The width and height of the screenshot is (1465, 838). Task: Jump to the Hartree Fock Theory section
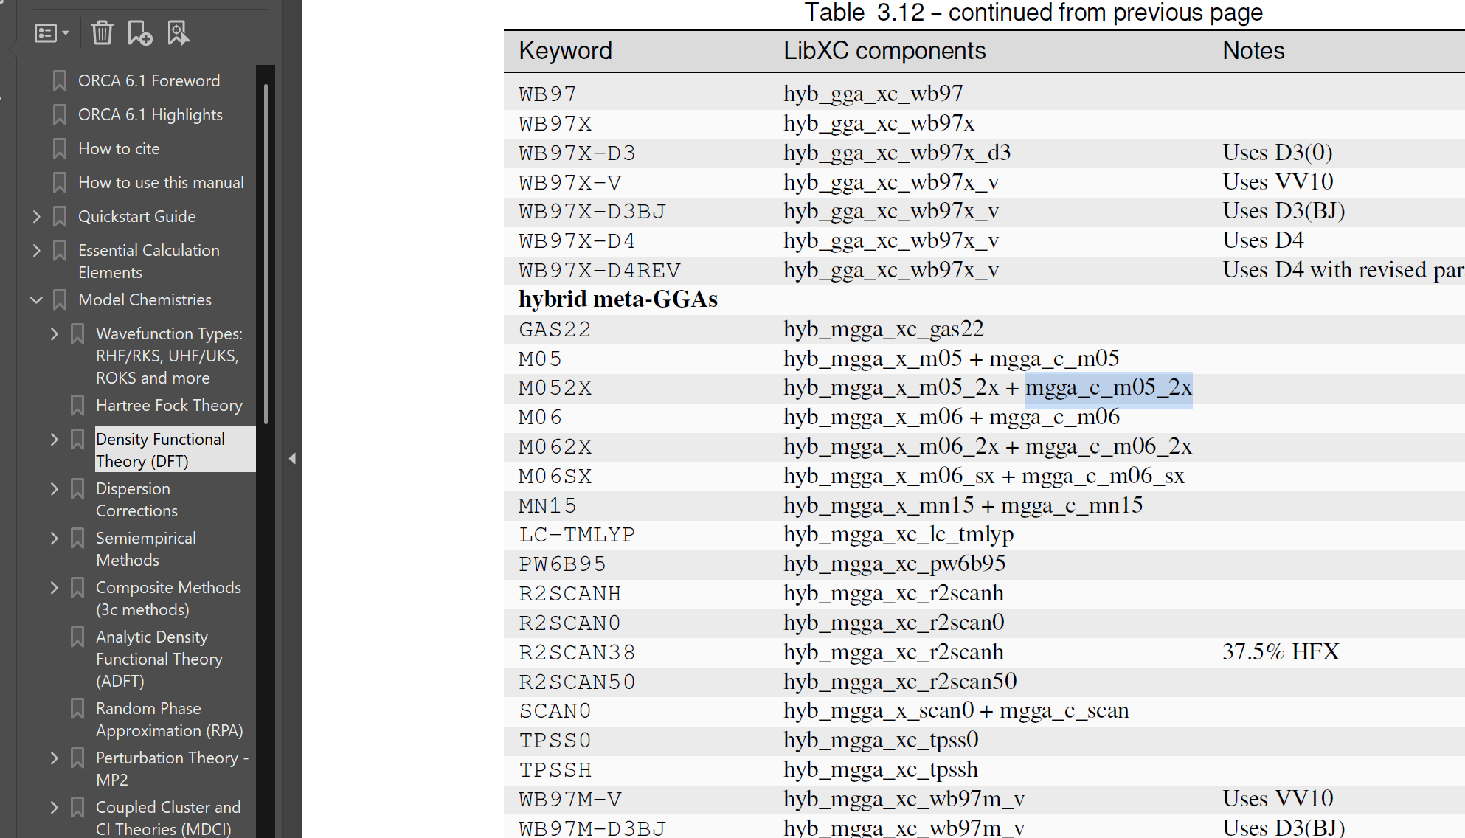[x=169, y=405]
